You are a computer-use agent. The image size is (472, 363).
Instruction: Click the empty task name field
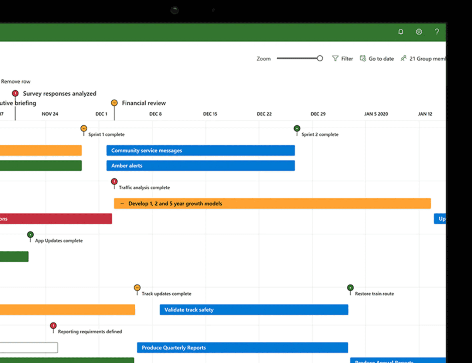coord(29,347)
